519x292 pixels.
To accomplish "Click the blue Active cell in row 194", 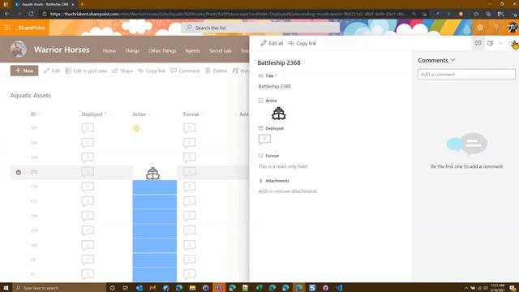I will pyautogui.click(x=155, y=217).
